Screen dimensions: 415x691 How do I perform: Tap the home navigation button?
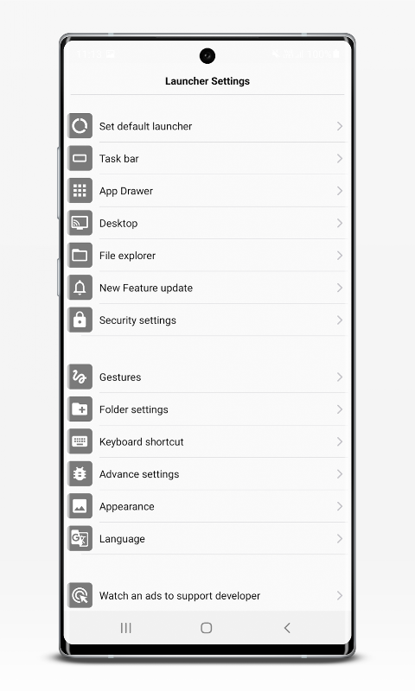(207, 628)
